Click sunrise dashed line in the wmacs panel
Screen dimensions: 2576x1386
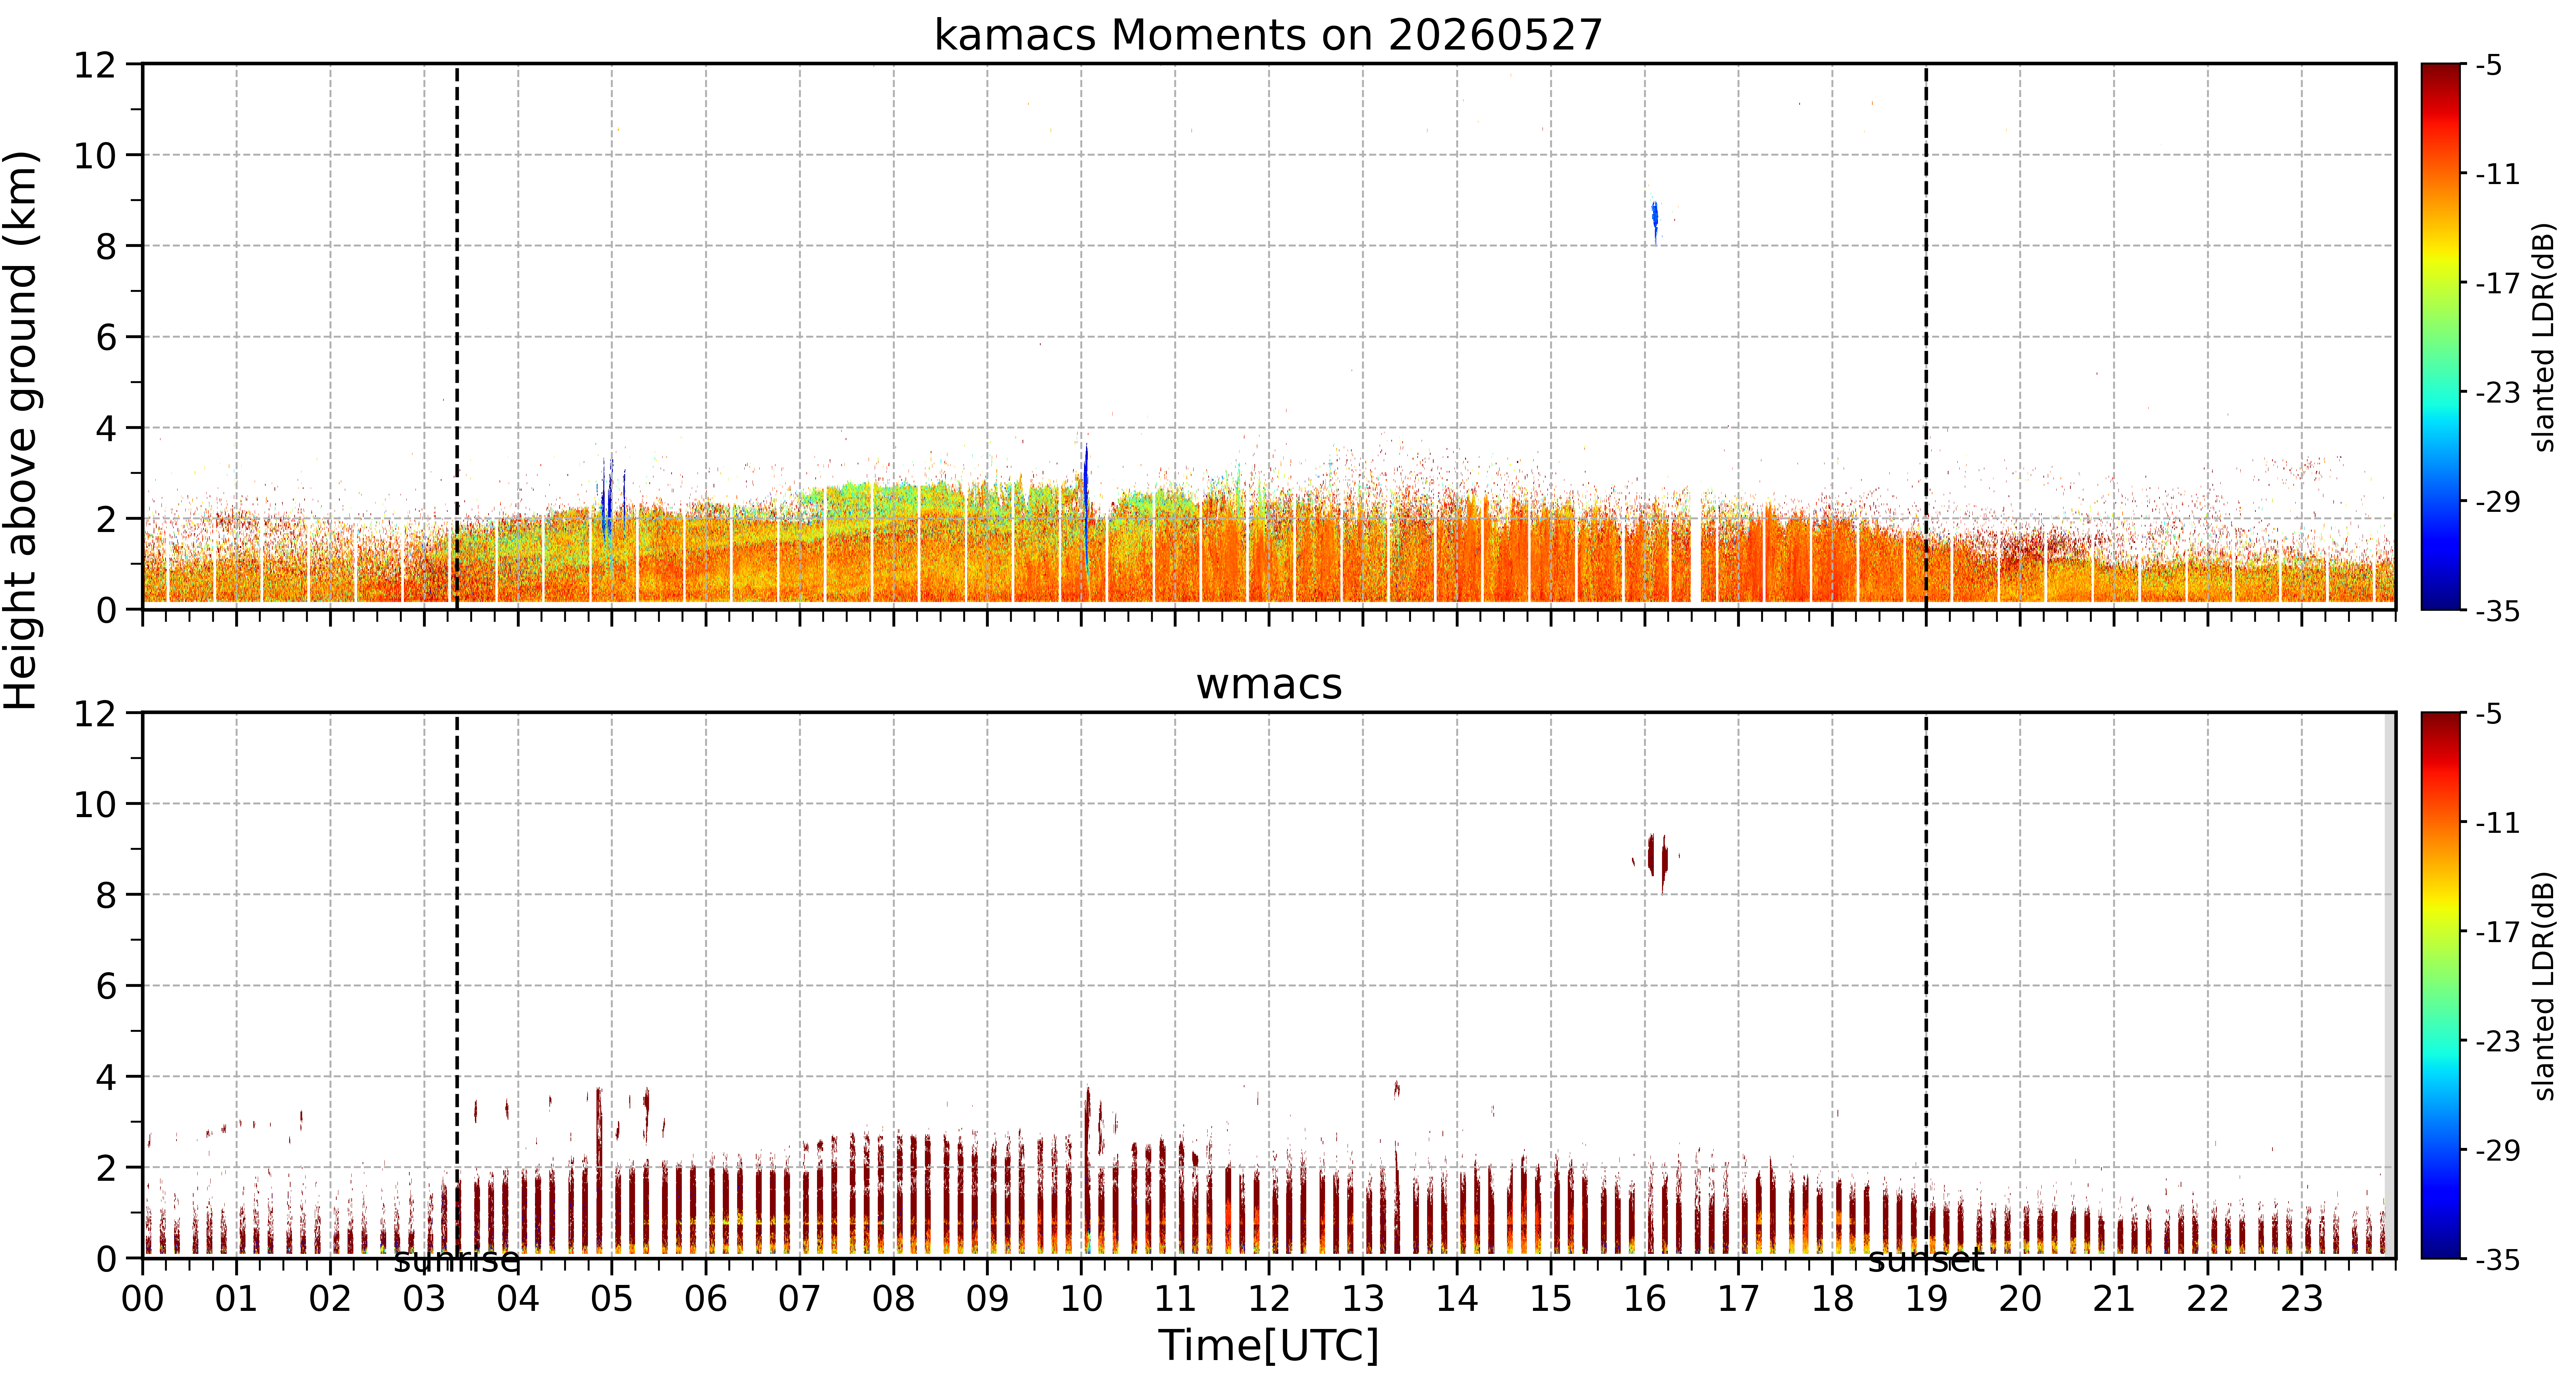pyautogui.click(x=457, y=985)
